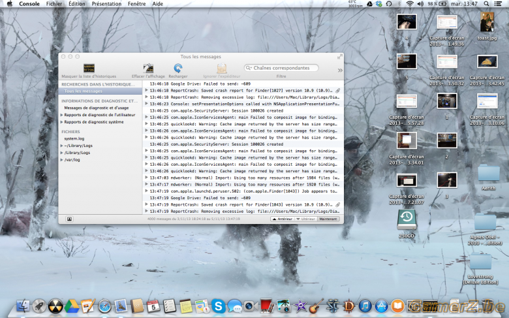Open Launchpad from the Dock
Screen dimensions: 509x318
39,306
